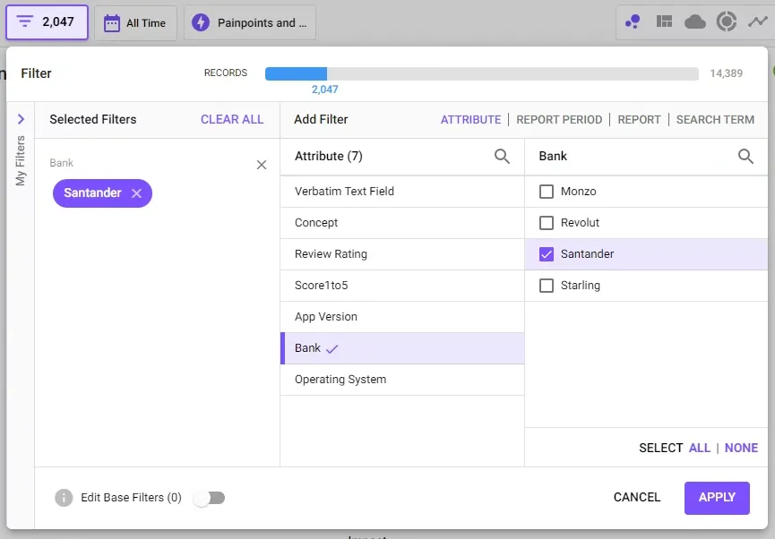775x539 pixels.
Task: Select the Review Rating attribute
Action: pyautogui.click(x=402, y=254)
